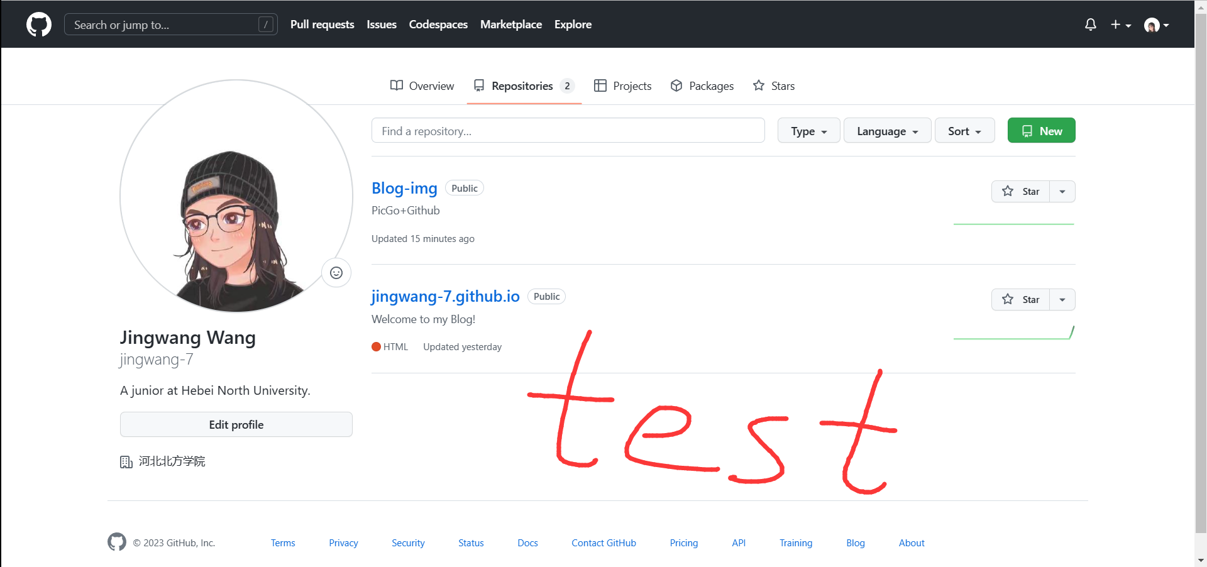Open the Docs footer link
The width and height of the screenshot is (1207, 567).
point(527,543)
